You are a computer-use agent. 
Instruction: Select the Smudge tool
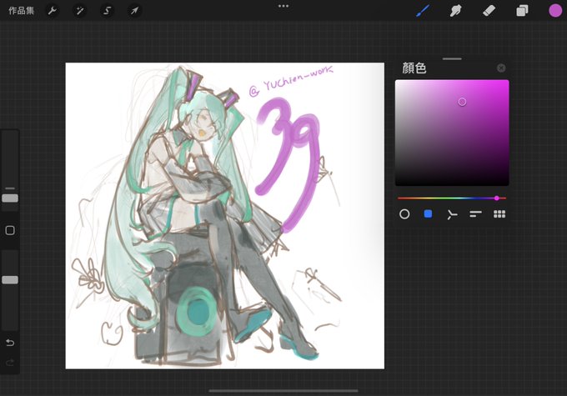pos(455,11)
